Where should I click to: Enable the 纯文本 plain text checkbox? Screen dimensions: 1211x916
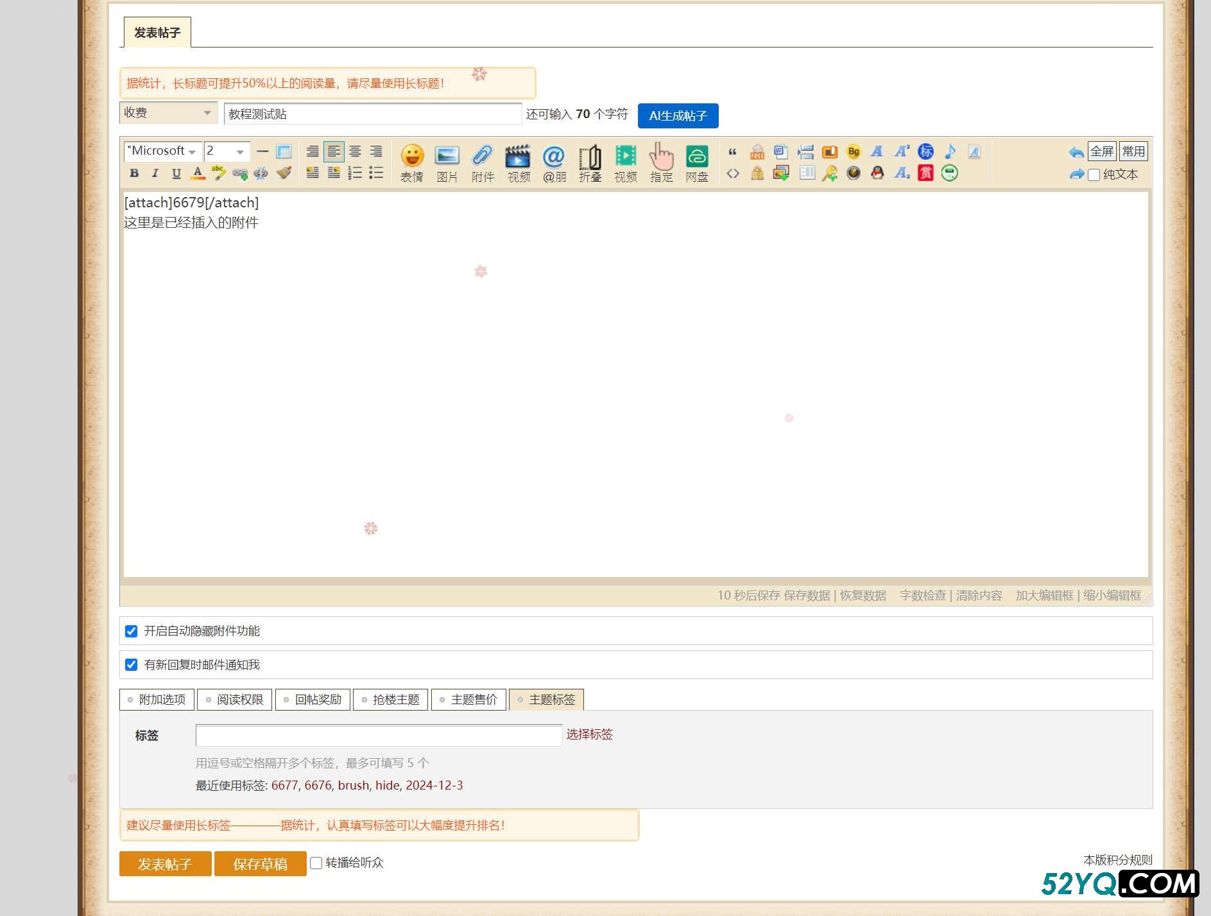click(1094, 175)
